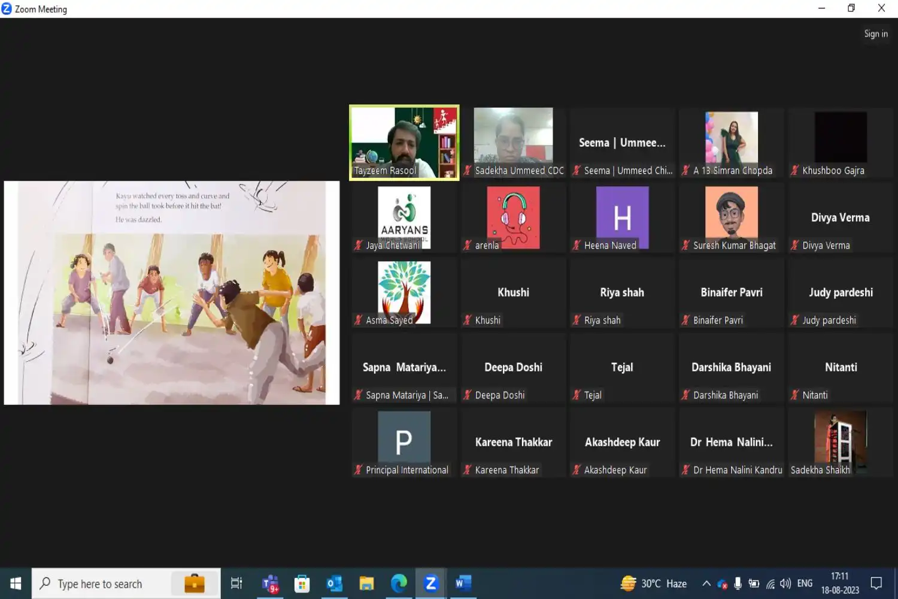The image size is (898, 599).
Task: Click the clock showing 17:11 date
Action: [839, 583]
